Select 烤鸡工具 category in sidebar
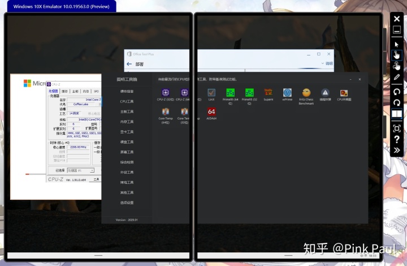The image size is (407, 266). click(127, 183)
